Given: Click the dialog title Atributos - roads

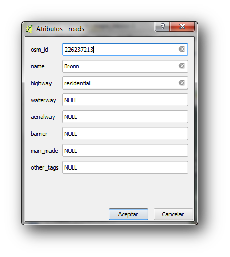Looking at the screenshot, I should (x=60, y=29).
